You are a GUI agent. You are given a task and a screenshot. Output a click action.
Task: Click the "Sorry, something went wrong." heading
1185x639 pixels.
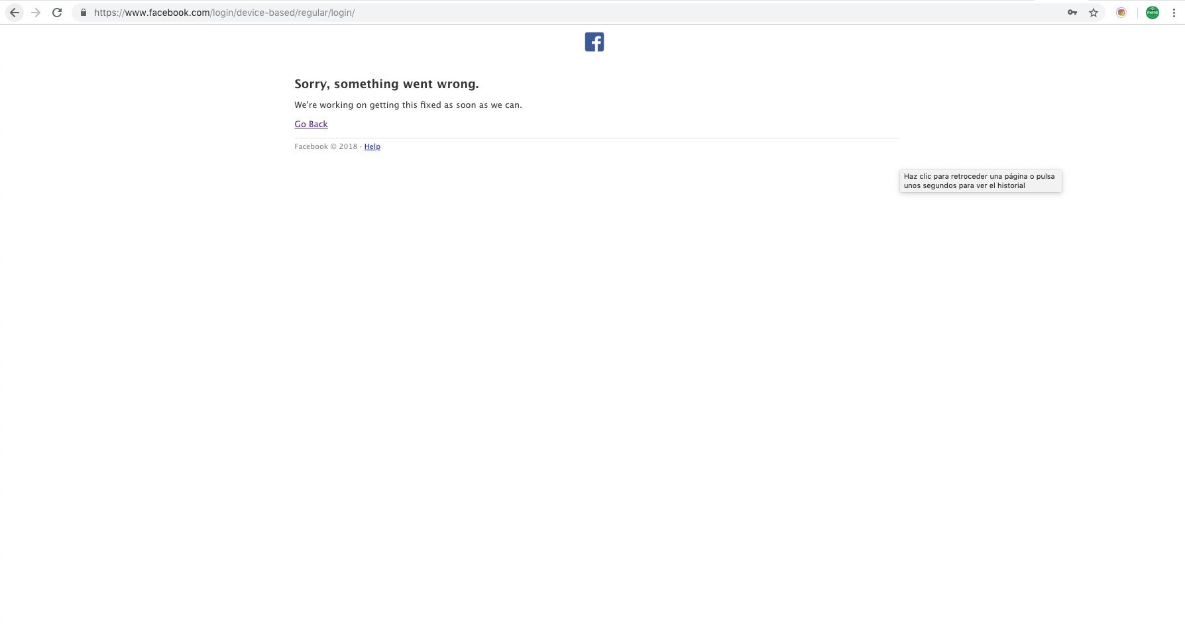pyautogui.click(x=386, y=84)
